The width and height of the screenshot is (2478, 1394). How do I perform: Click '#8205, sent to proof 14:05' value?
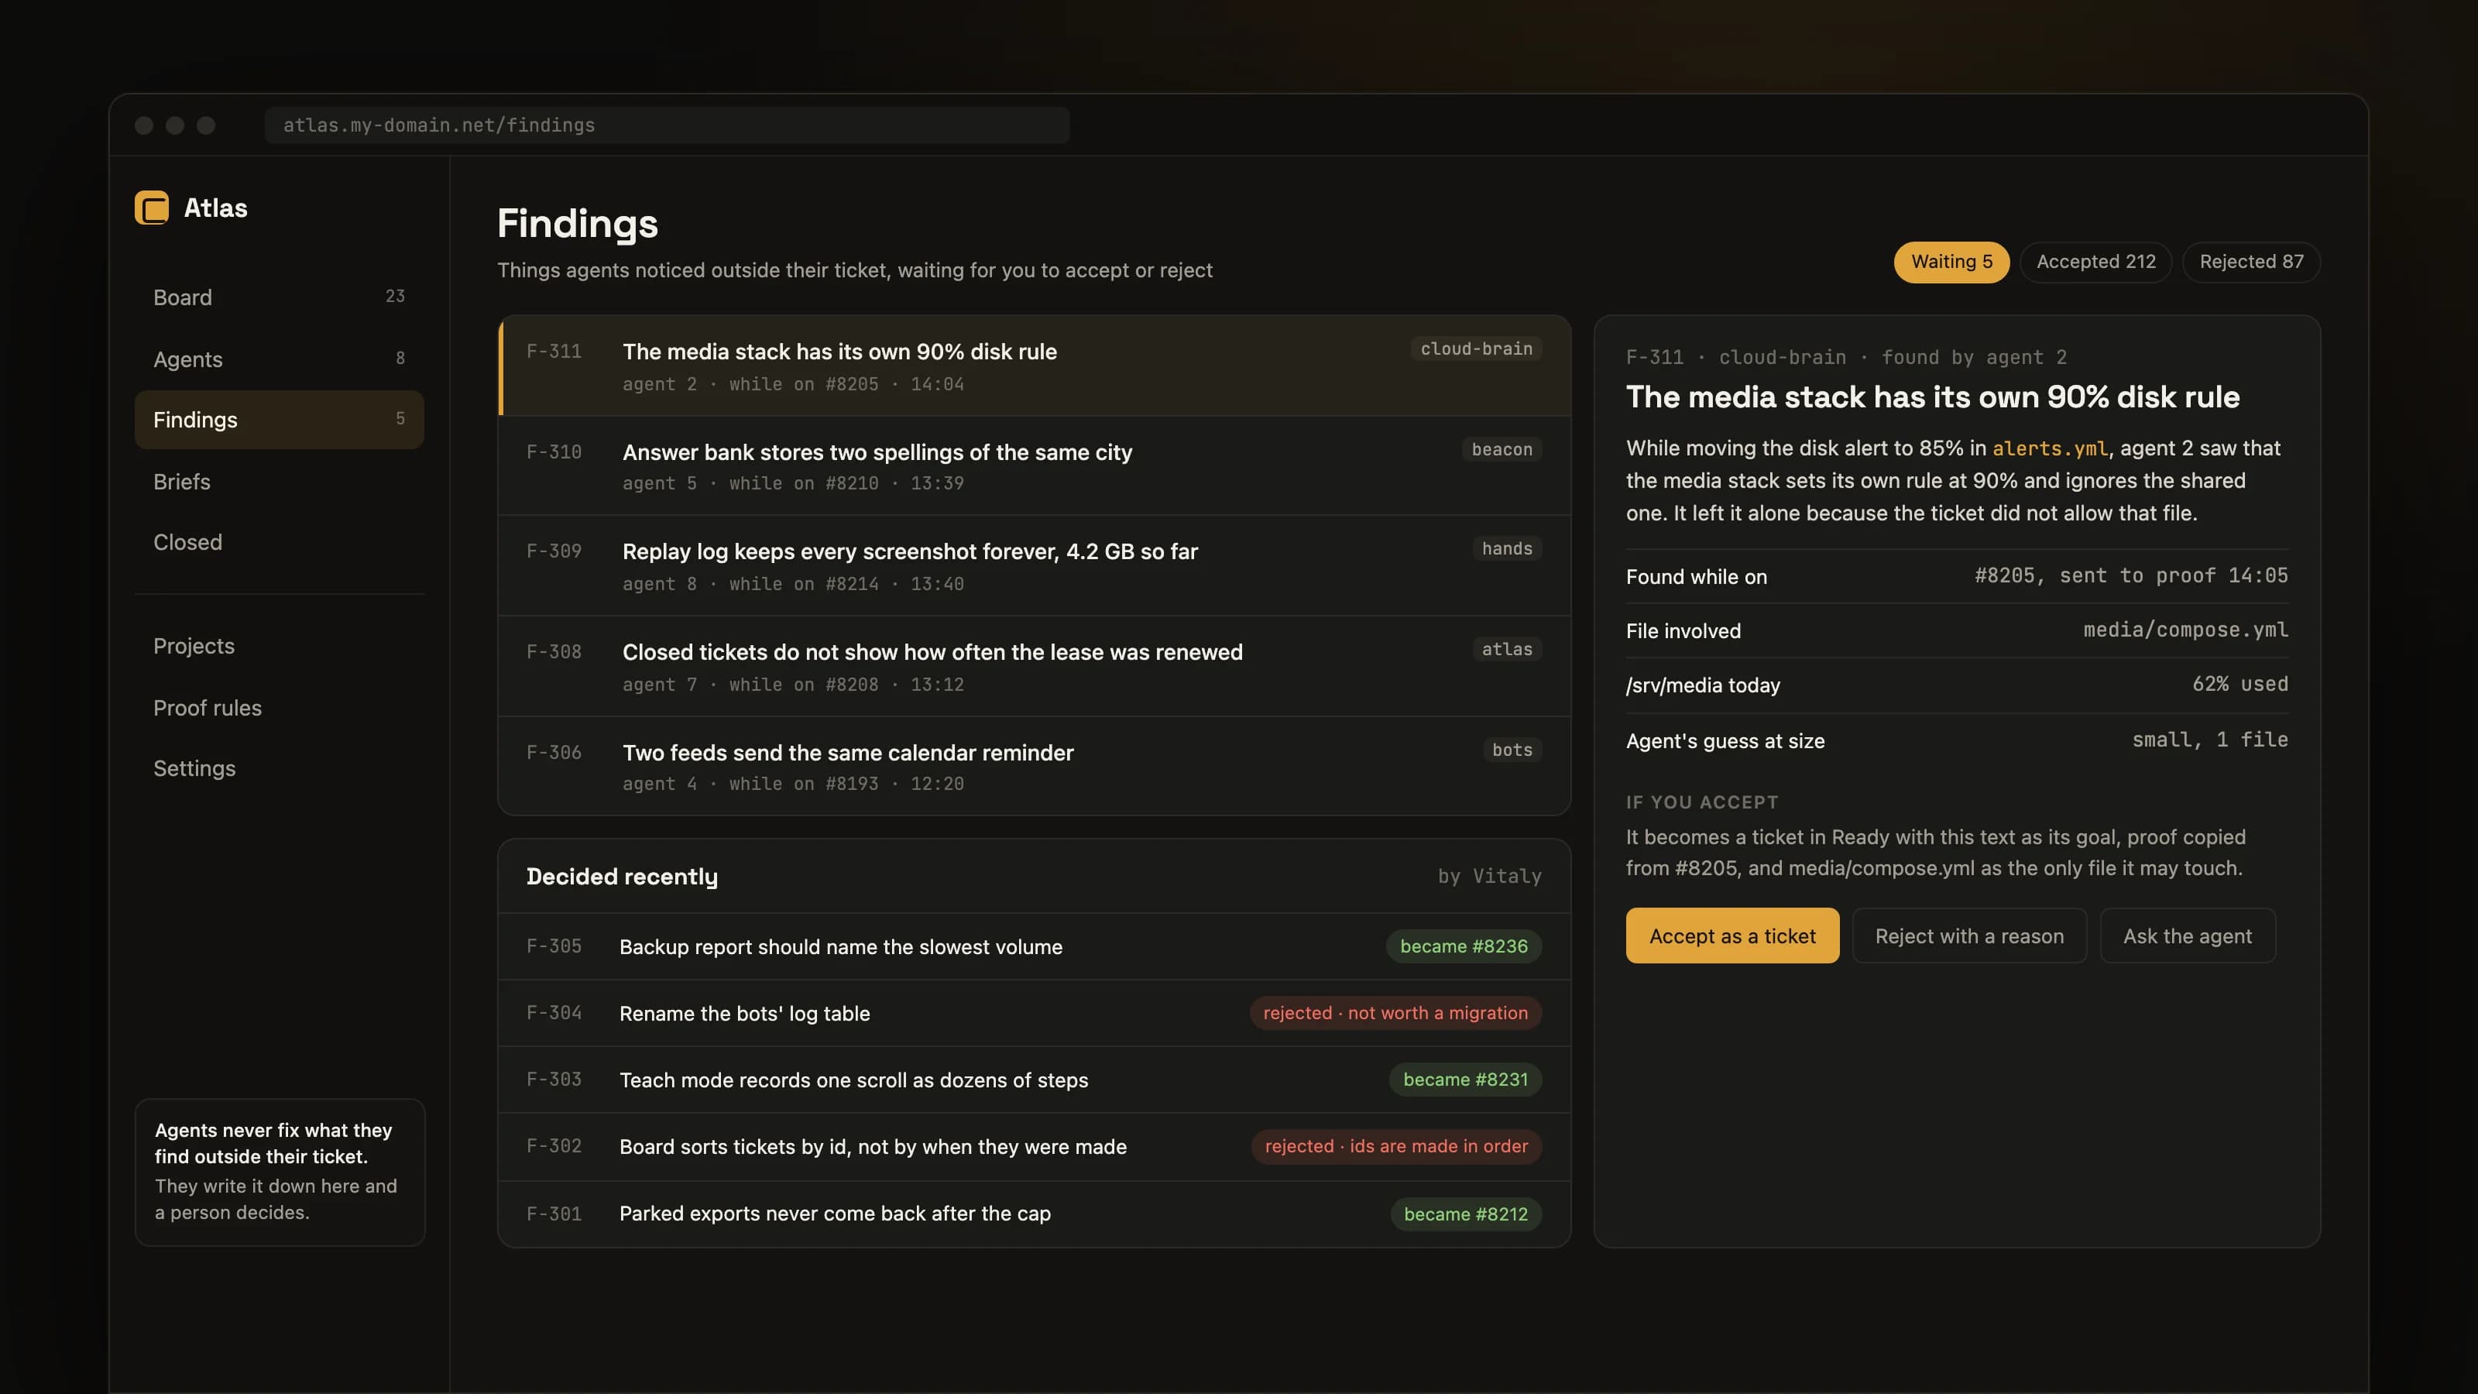tap(2131, 575)
